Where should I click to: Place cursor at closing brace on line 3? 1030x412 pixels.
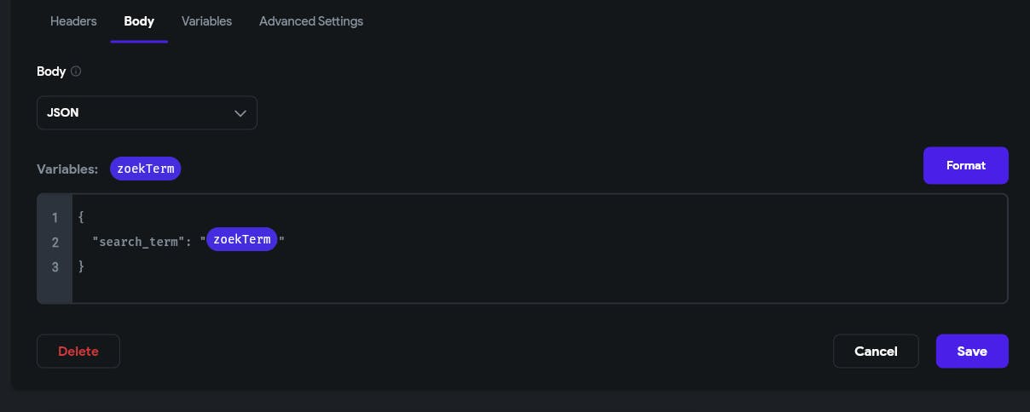point(81,267)
